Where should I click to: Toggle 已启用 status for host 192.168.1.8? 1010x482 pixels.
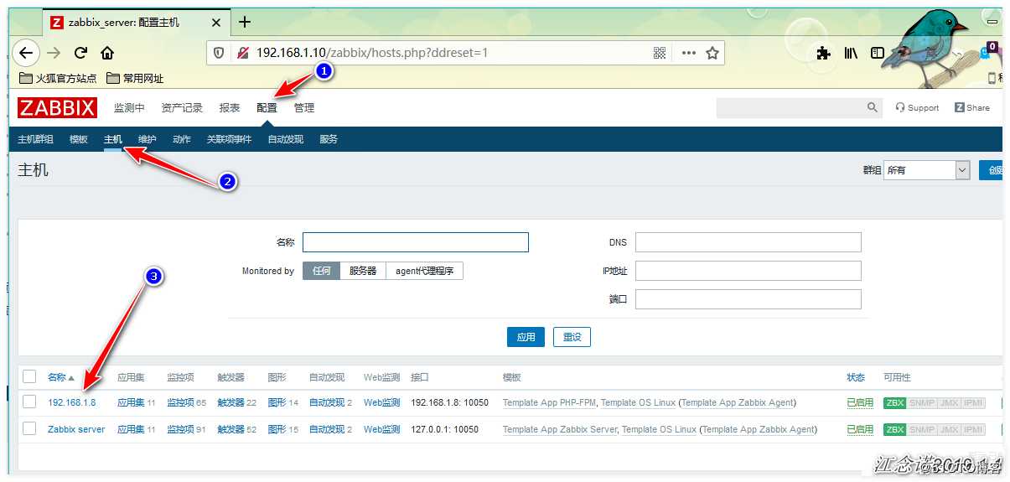pos(860,402)
